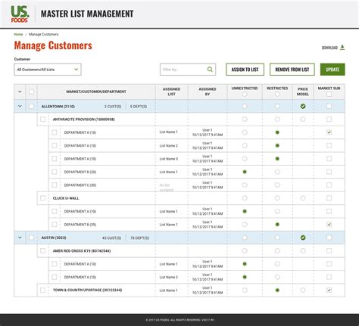Click the green Price Model checkmark for Austin

pos(303,238)
